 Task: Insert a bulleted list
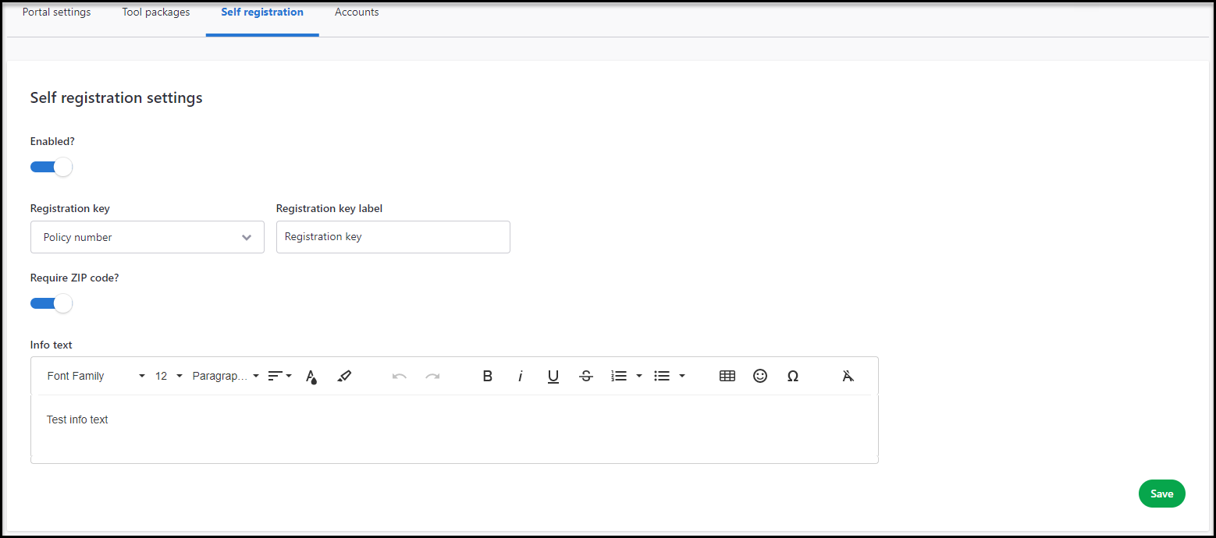pyautogui.click(x=662, y=376)
